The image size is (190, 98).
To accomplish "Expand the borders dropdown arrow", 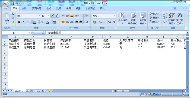I will click(x=37, y=22).
